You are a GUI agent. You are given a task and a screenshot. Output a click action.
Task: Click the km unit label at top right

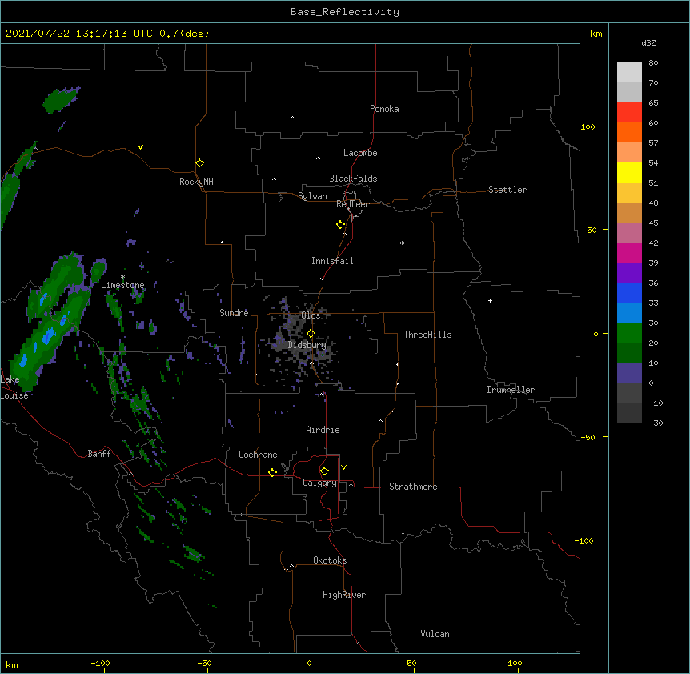tap(596, 34)
